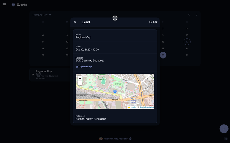The image size is (230, 143).
Task: Select October 31 on the calendar
Action: coord(187,55)
